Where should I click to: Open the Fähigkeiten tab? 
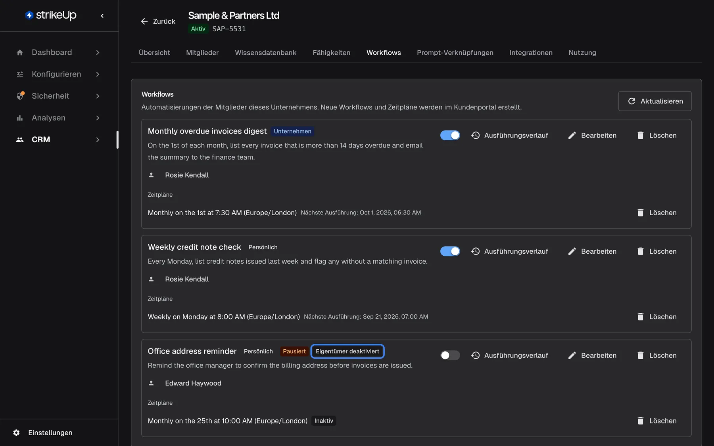pyautogui.click(x=332, y=53)
